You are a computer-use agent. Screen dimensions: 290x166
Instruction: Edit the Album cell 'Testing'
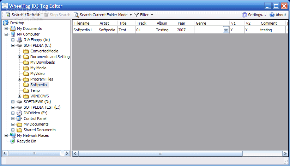click(165, 30)
